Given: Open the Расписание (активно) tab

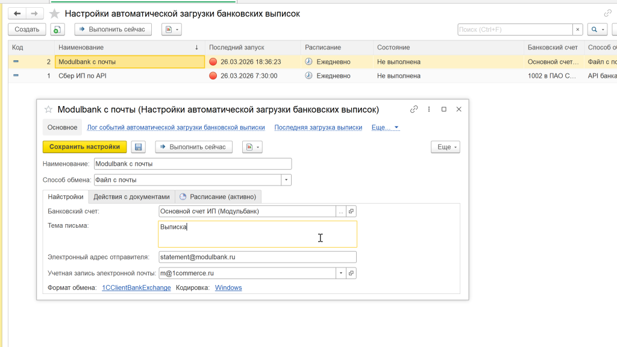Looking at the screenshot, I should 218,196.
